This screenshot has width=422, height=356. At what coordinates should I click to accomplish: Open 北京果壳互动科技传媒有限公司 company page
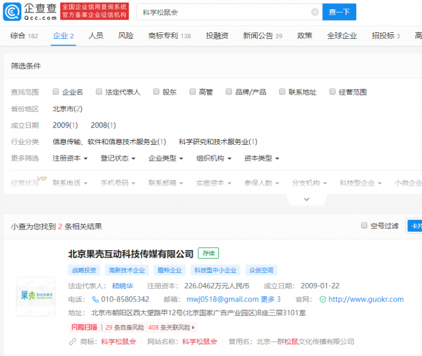131,253
